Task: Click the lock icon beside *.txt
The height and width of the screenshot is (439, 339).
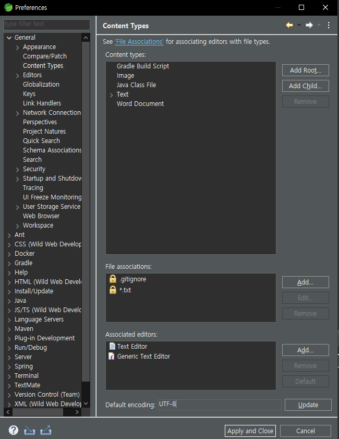Action: coord(113,290)
